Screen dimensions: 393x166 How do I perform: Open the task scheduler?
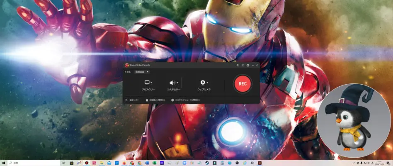[185, 100]
